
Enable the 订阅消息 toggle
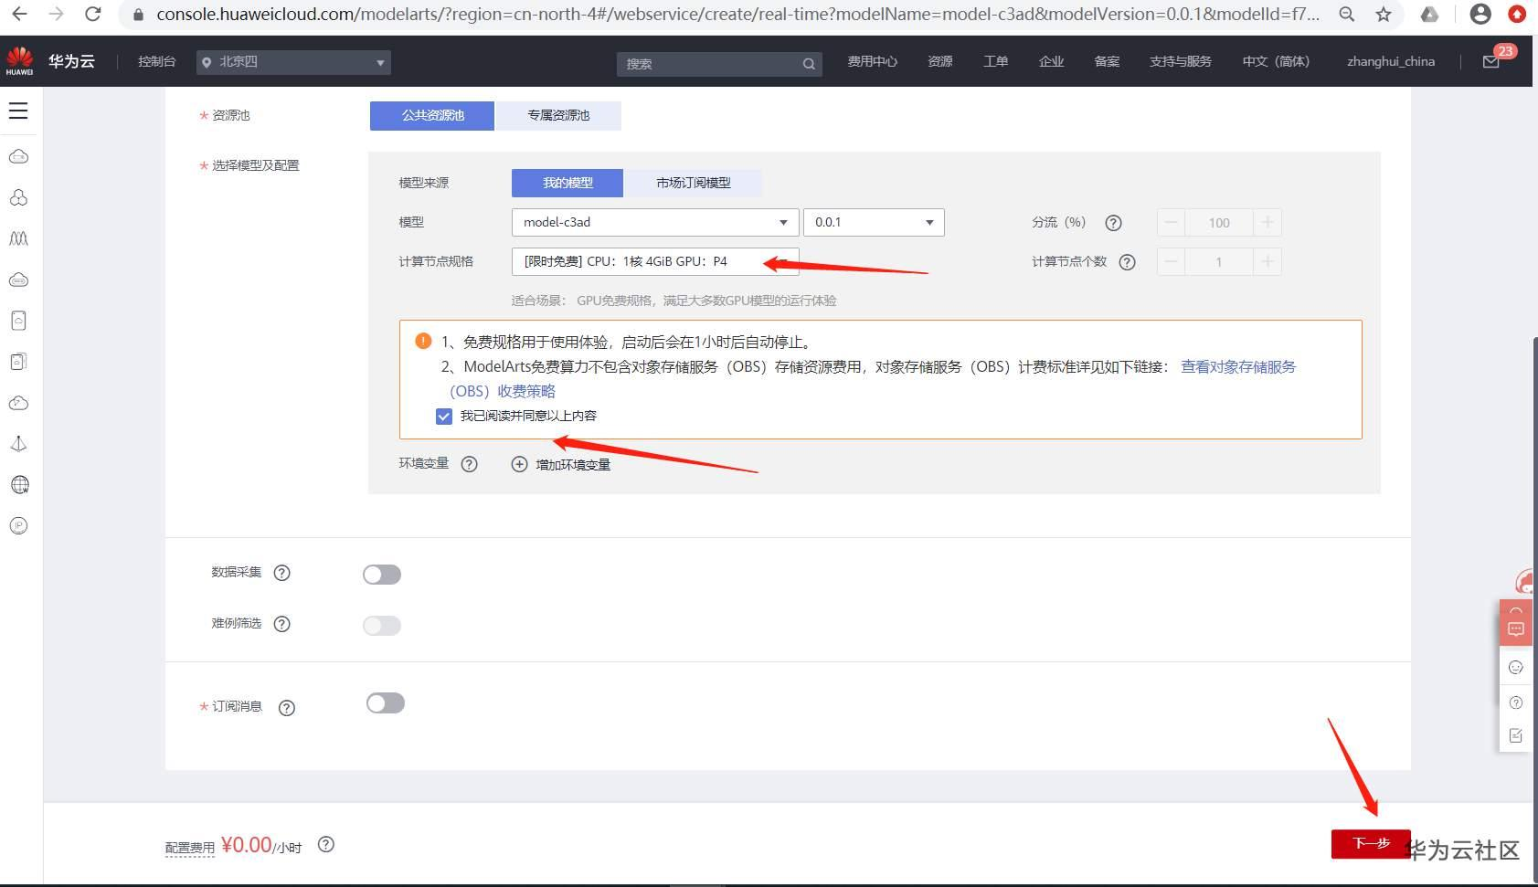pos(385,702)
